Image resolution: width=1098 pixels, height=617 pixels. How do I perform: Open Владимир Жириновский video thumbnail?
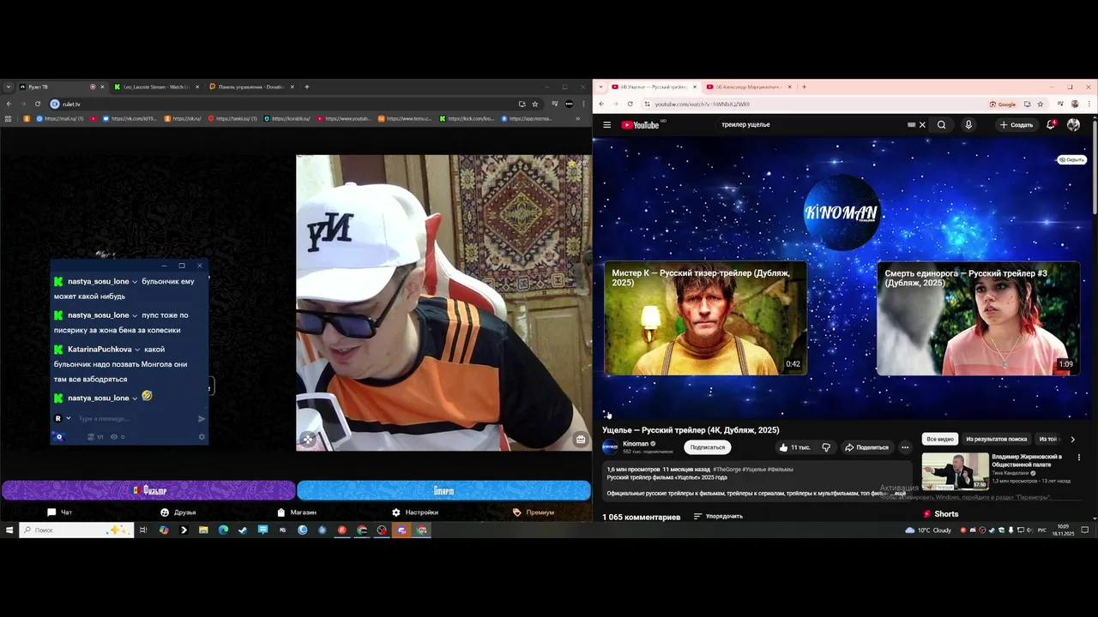[955, 470]
